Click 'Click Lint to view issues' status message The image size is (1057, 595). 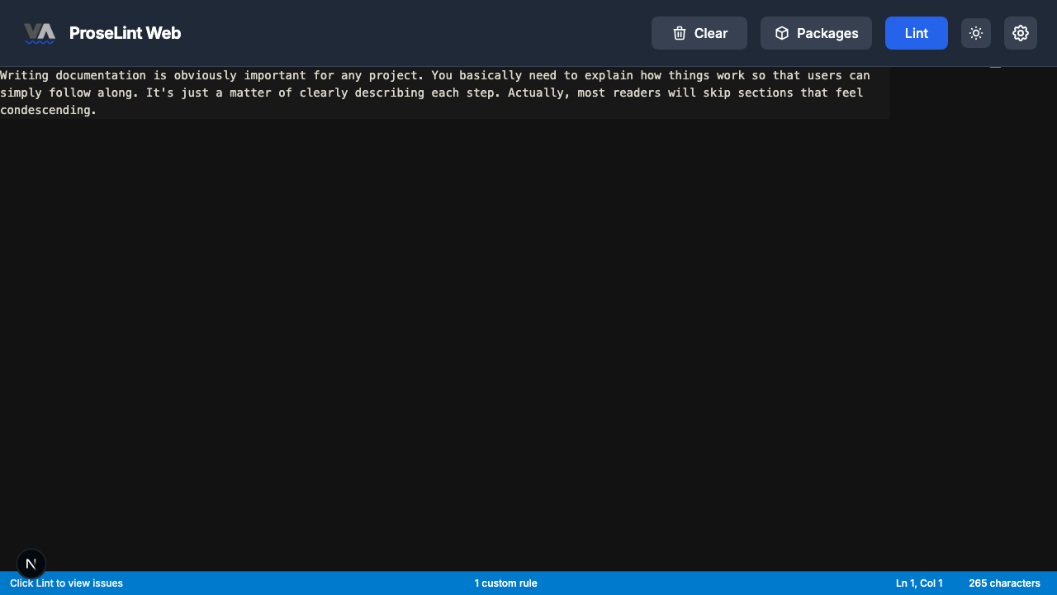[66, 583]
